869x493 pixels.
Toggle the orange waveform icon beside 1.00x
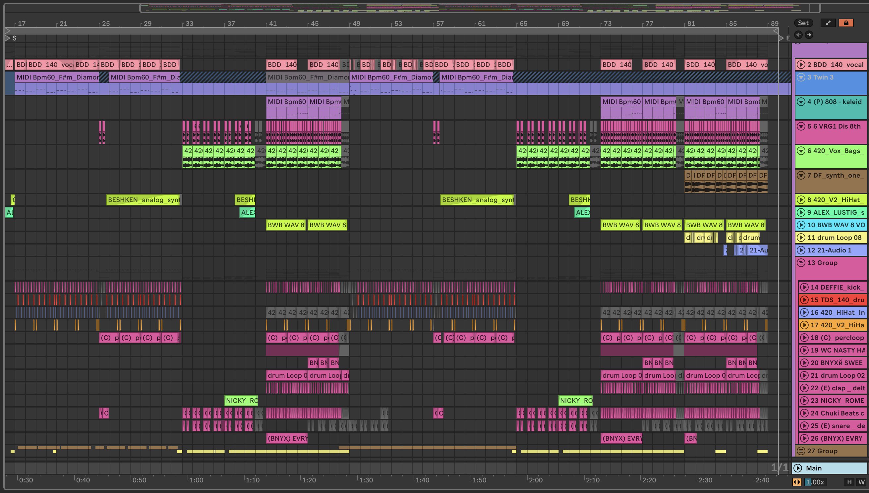point(797,482)
